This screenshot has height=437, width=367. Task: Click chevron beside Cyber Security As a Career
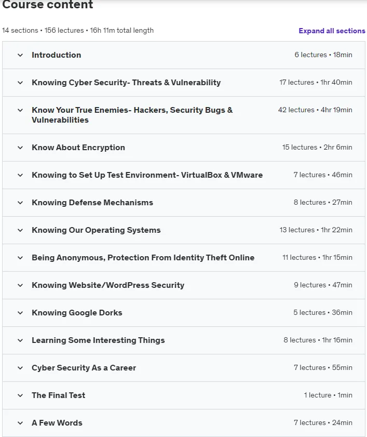click(20, 368)
